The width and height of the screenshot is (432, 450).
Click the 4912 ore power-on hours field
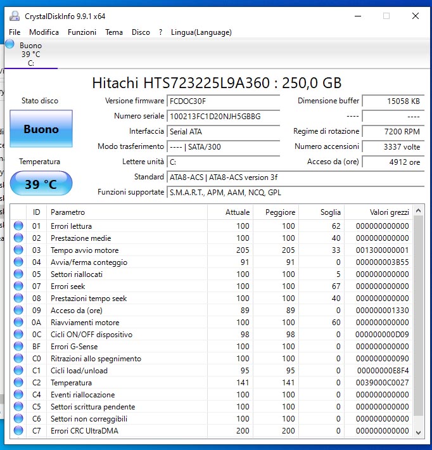(393, 162)
